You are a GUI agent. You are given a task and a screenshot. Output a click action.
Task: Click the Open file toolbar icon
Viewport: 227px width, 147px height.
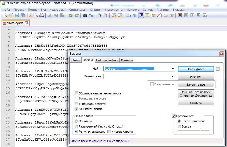pos(11,15)
